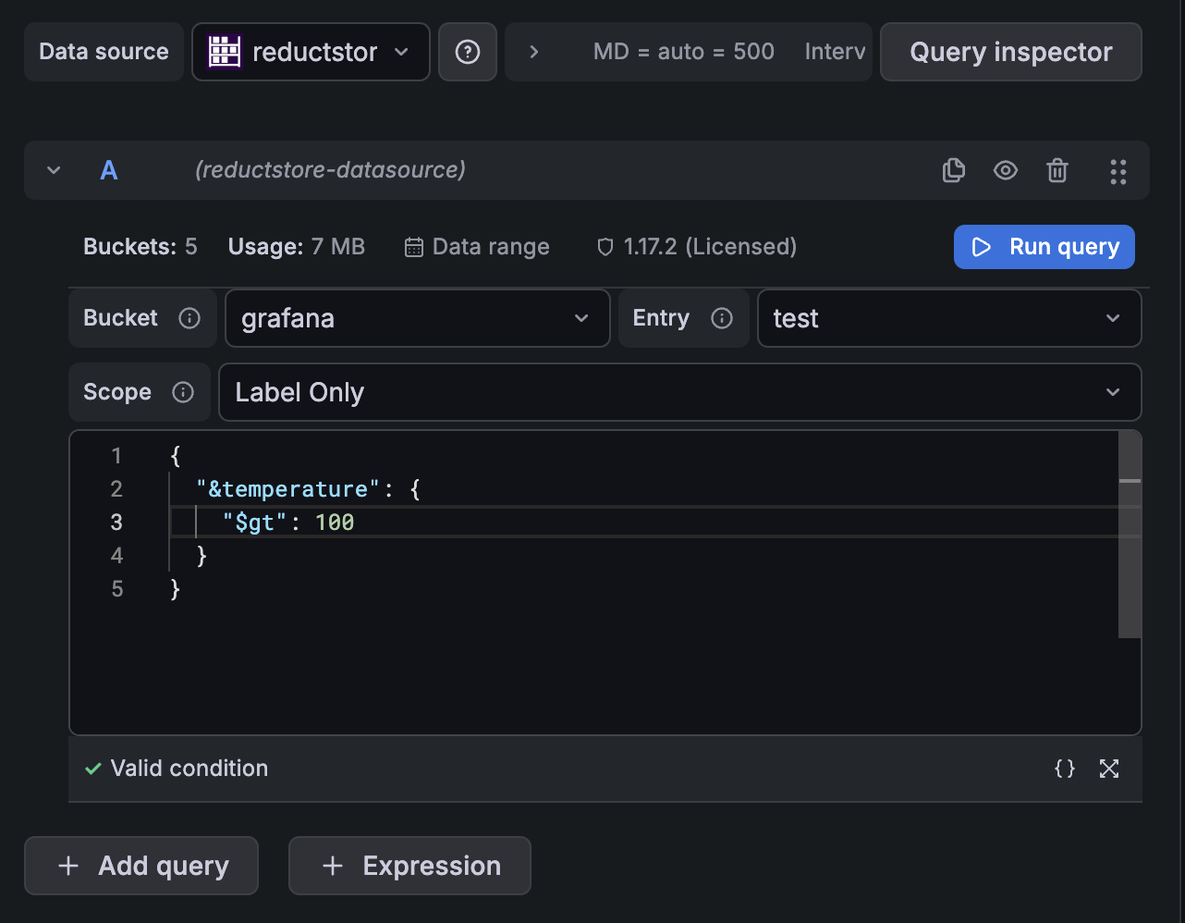Delete query A with the trash icon

1057,170
